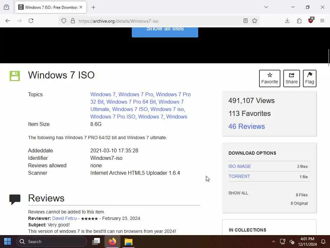Open the muted volume tray icon
The height and width of the screenshot is (248, 330).
(x=292, y=242)
